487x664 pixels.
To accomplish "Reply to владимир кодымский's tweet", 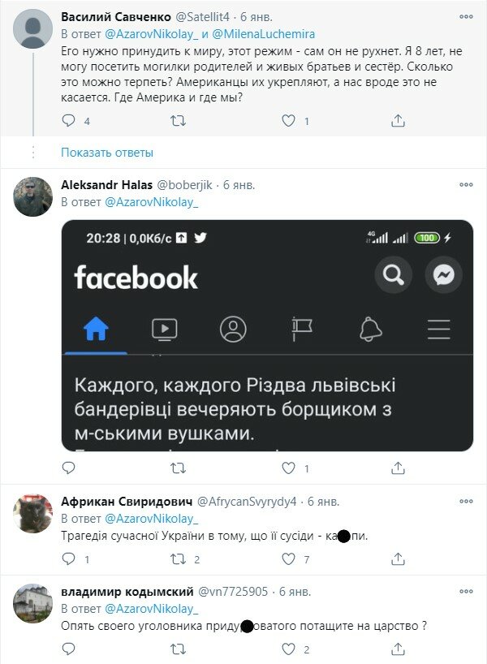I will click(68, 648).
